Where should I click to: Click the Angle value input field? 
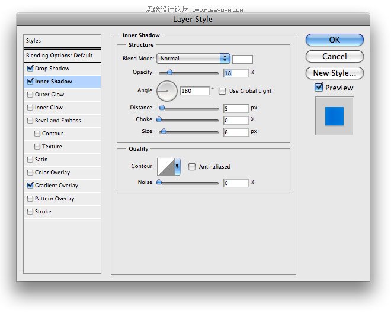tap(195, 91)
